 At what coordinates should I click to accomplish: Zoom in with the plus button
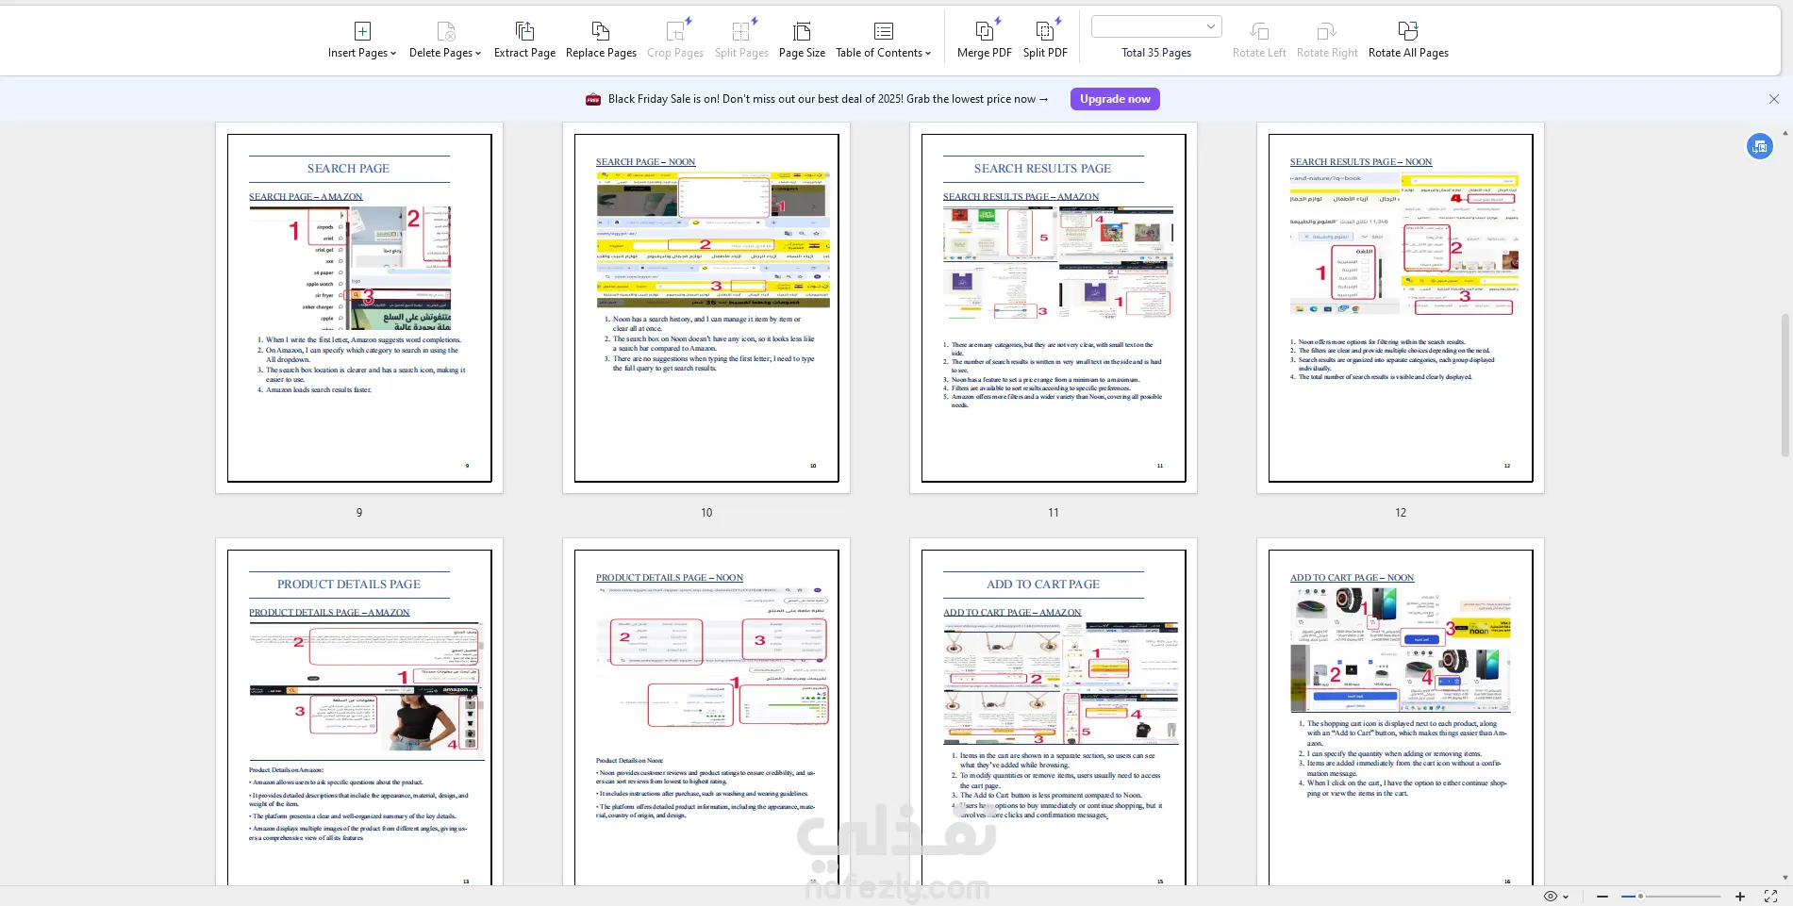pyautogui.click(x=1740, y=896)
